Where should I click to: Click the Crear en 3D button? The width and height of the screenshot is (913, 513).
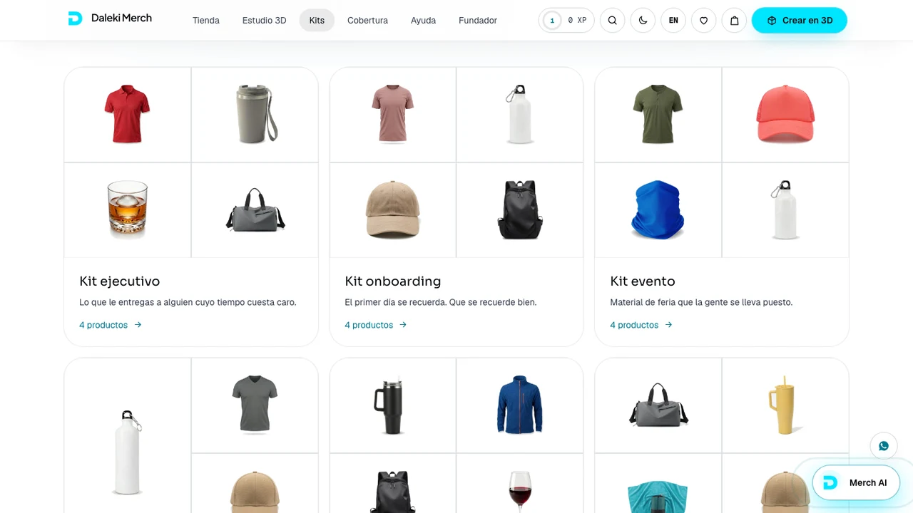800,21
